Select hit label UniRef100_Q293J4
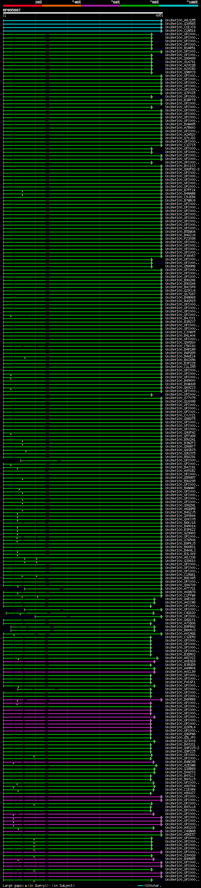Screen dimensions: 201x888 [x=180, y=290]
